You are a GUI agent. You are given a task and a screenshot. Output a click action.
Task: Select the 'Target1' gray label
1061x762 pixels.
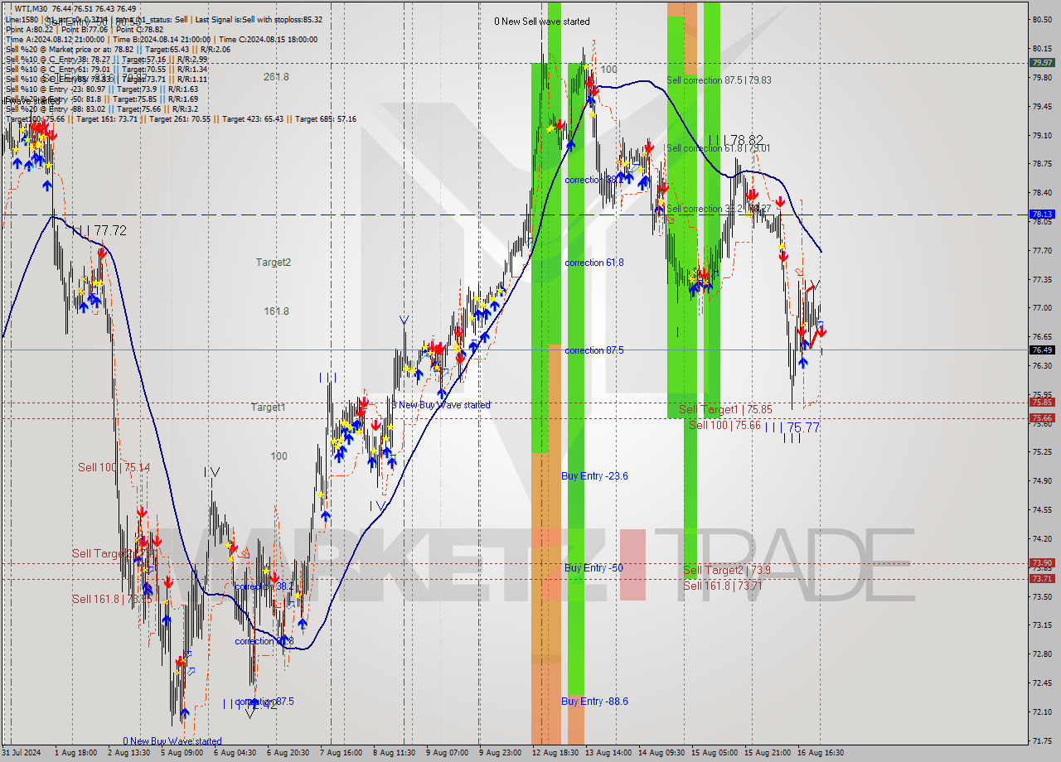point(269,408)
